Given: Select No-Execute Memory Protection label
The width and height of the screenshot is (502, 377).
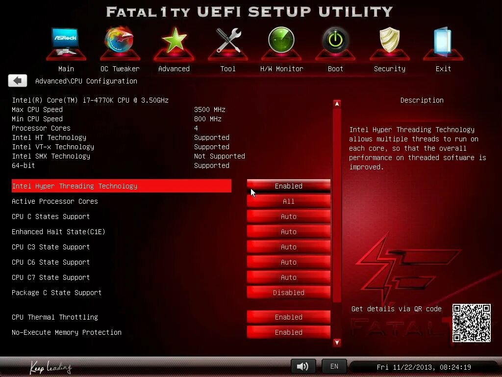Looking at the screenshot, I should click(67, 332).
